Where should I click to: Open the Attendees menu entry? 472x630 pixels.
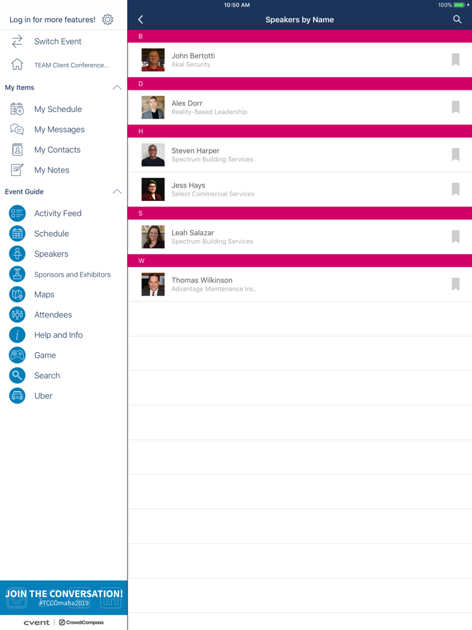[53, 314]
